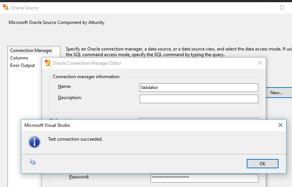This screenshot has width=292, height=187.
Task: Click into the empty Description field
Action: pos(199,99)
